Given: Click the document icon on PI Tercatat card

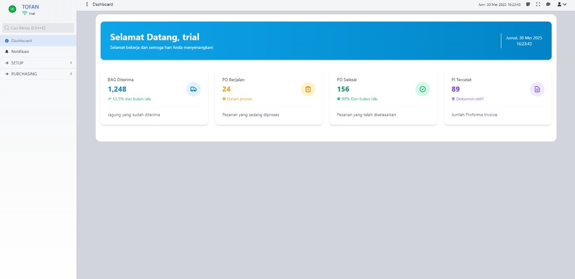Looking at the screenshot, I should (537, 89).
